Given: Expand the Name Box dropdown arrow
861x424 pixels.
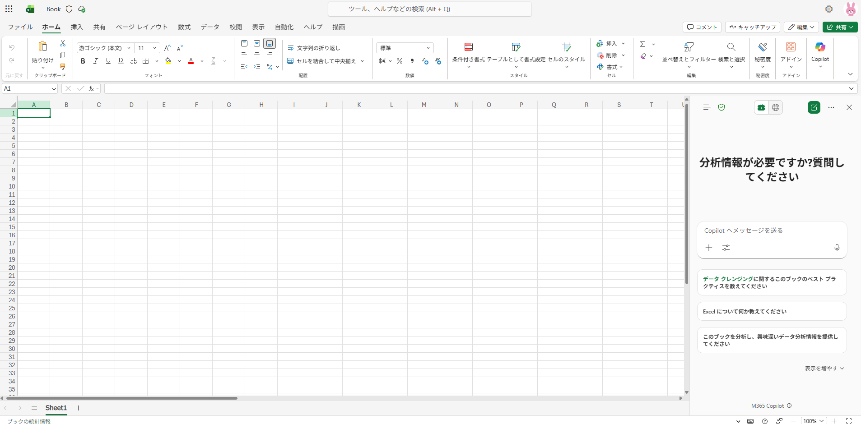Looking at the screenshot, I should pos(54,89).
